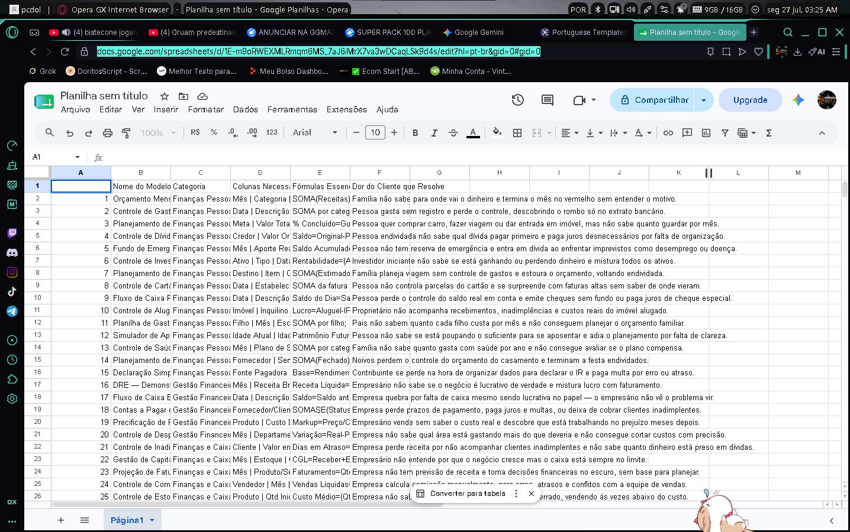Add a new sheet with plus
This screenshot has height=532, width=850.
[x=61, y=520]
